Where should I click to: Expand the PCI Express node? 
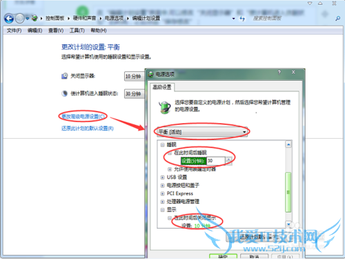click(163, 193)
